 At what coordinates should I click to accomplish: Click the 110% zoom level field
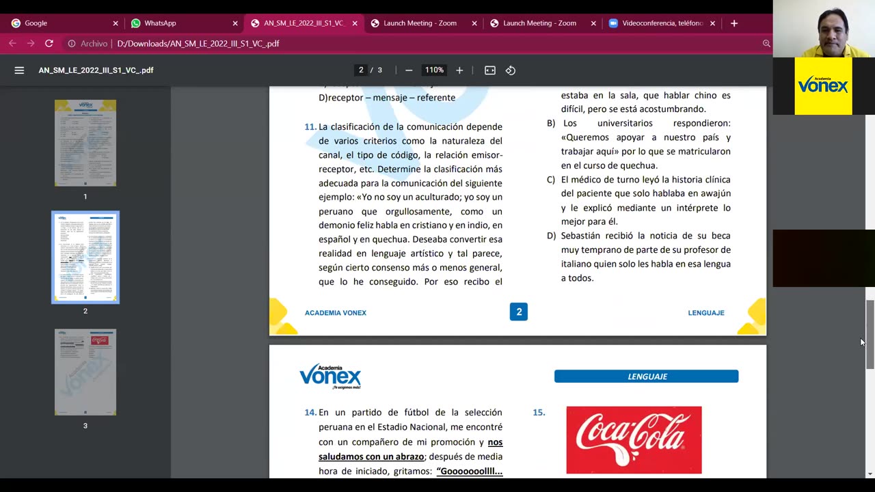(434, 70)
